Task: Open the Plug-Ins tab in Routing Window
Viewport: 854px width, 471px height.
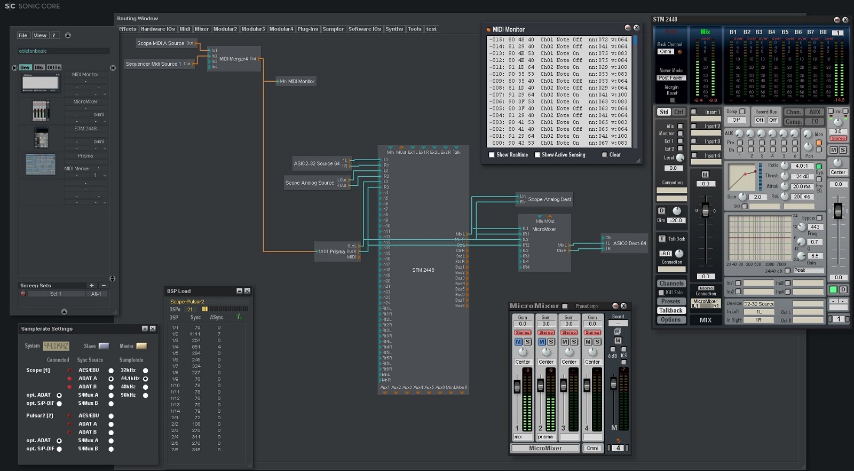Action: pos(307,29)
